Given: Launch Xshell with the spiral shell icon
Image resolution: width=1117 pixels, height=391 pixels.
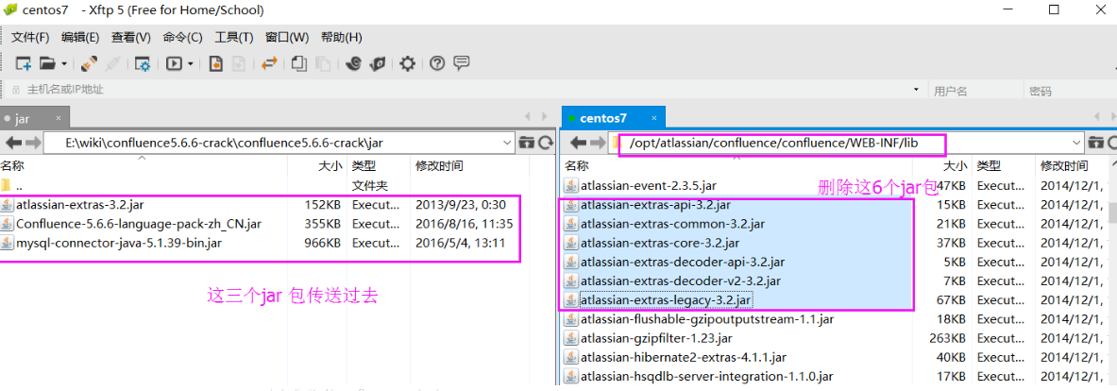Looking at the screenshot, I should [x=352, y=64].
